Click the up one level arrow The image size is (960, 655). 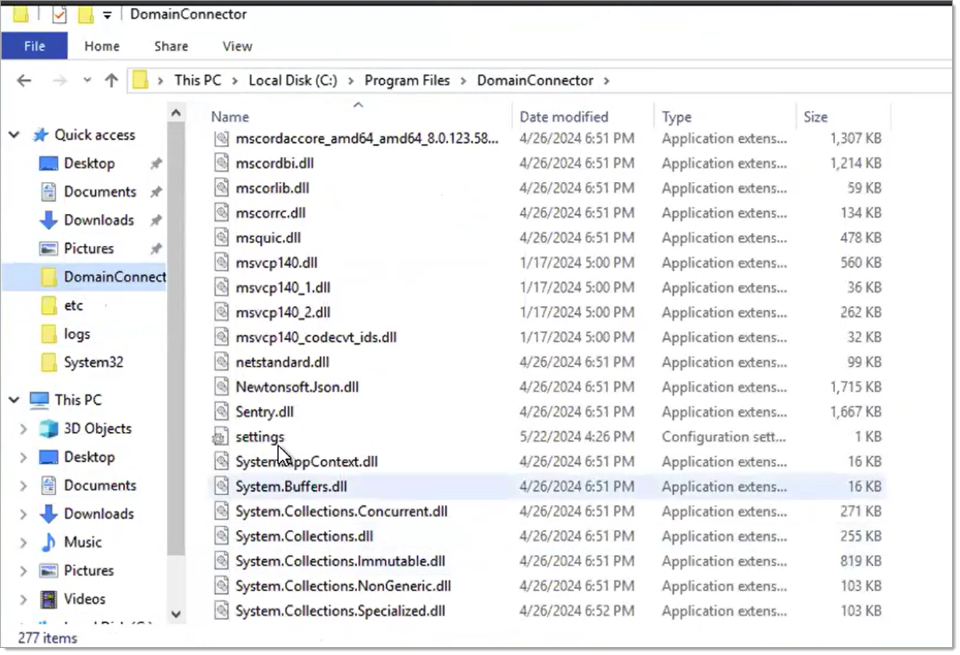tap(111, 80)
